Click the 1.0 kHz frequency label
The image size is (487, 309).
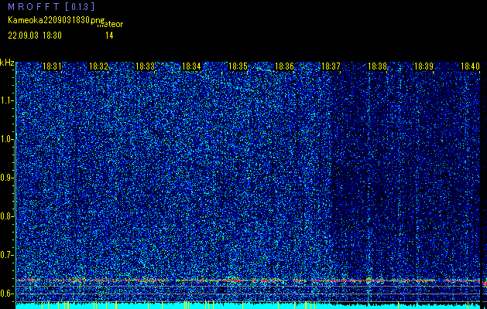coord(6,140)
